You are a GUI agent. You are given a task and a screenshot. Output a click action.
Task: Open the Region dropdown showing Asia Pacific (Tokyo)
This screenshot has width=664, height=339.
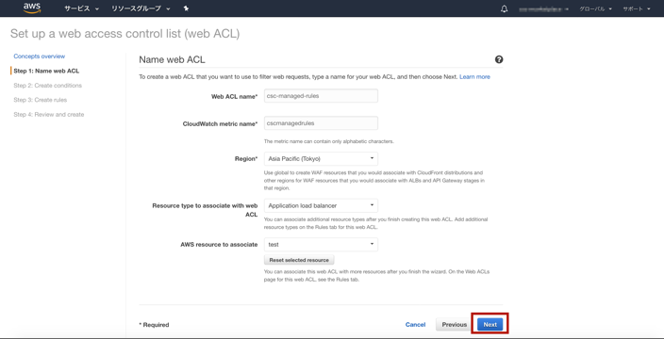[321, 159]
